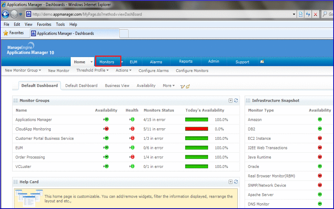The image size is (334, 209).
Task: Open Order Processing monitor group
Action: [30, 157]
